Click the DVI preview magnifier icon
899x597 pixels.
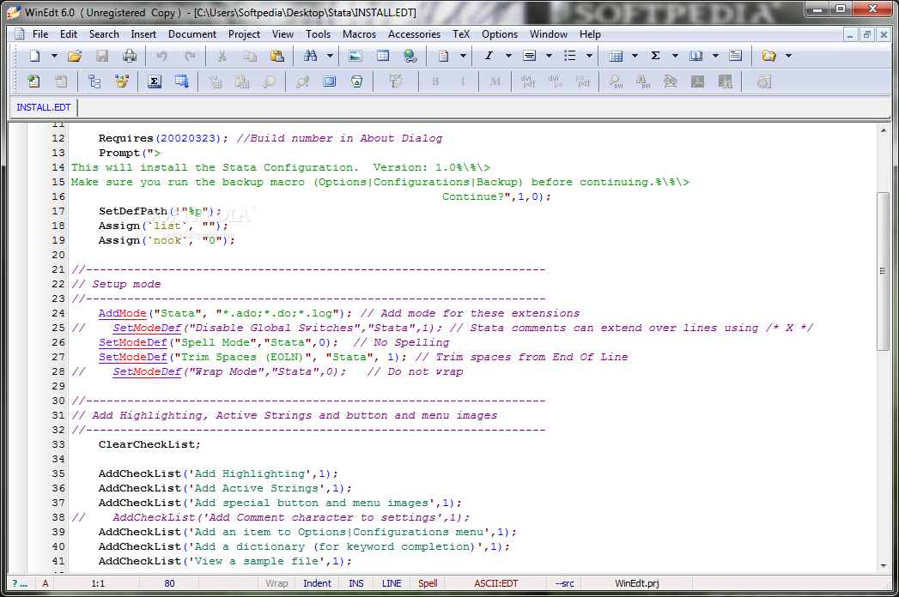[x=616, y=81]
